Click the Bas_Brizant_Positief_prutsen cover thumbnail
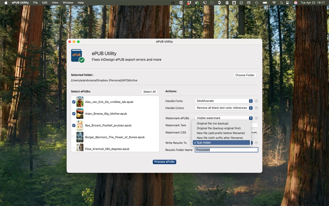 coord(80,125)
